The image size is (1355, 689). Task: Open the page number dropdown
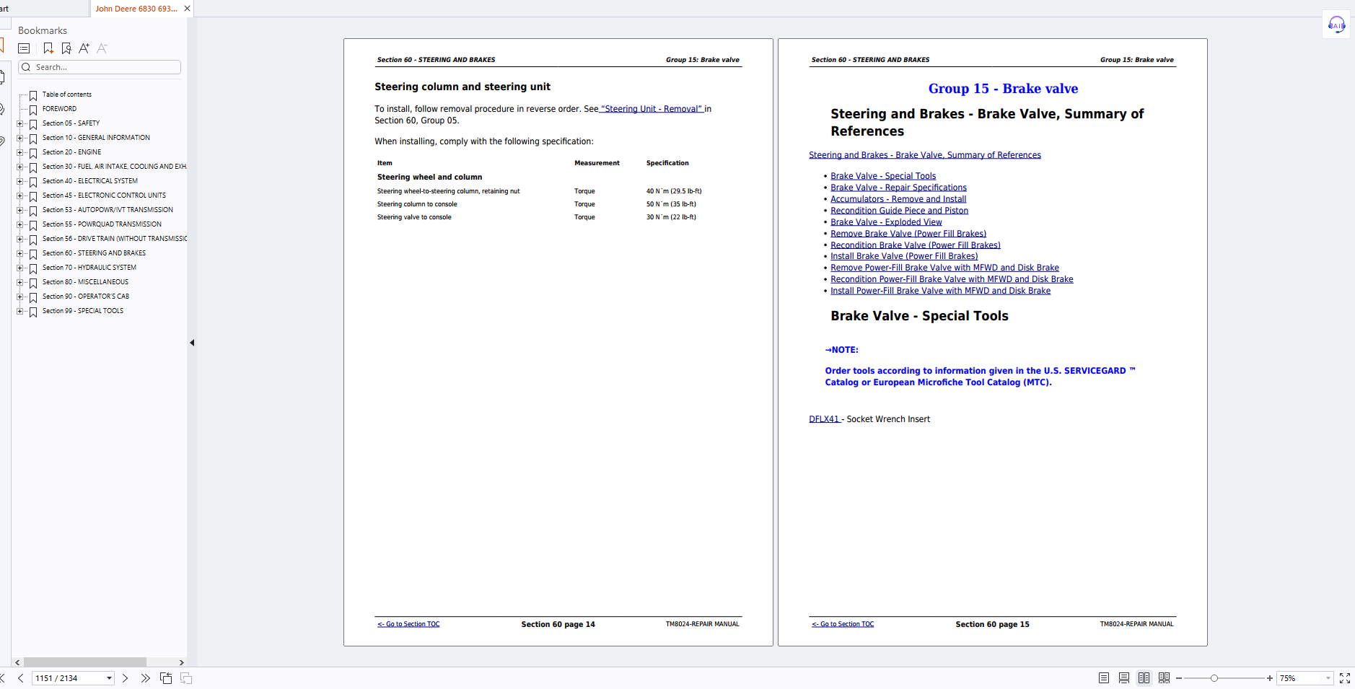[109, 678]
